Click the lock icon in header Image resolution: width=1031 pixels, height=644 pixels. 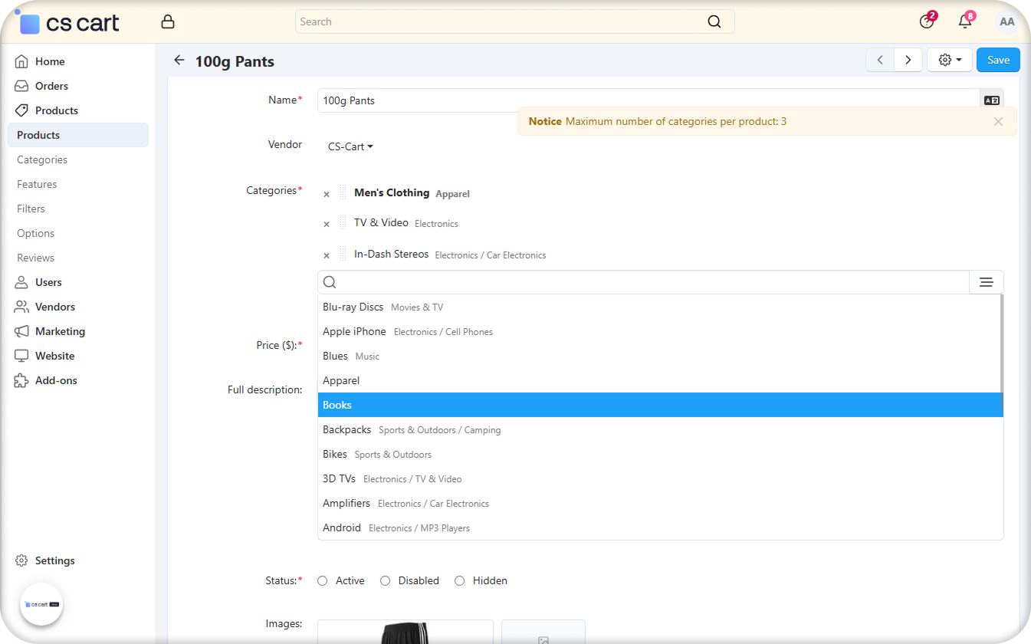[168, 22]
